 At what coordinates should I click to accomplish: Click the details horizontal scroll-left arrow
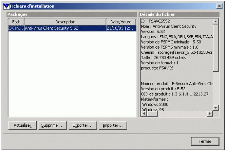tap(144, 114)
